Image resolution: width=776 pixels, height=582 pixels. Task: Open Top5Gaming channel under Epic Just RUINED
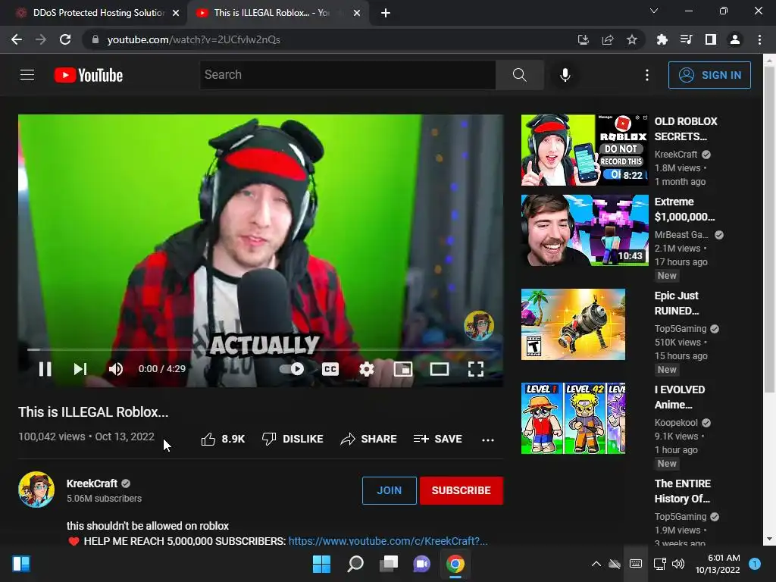point(681,329)
